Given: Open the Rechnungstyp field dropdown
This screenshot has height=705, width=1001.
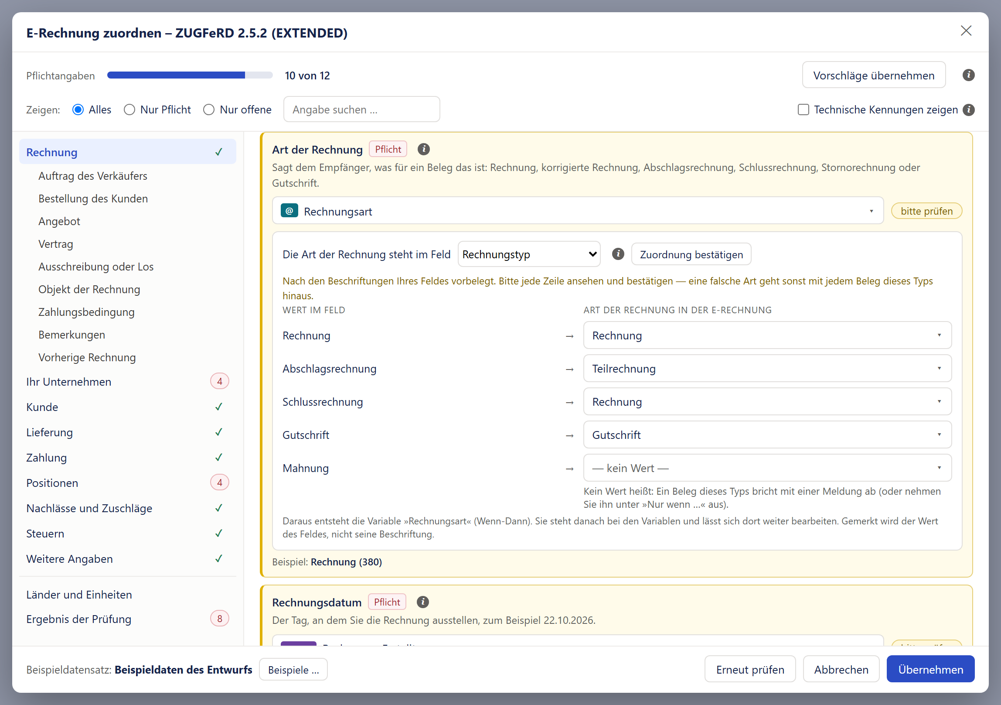Looking at the screenshot, I should click(529, 254).
